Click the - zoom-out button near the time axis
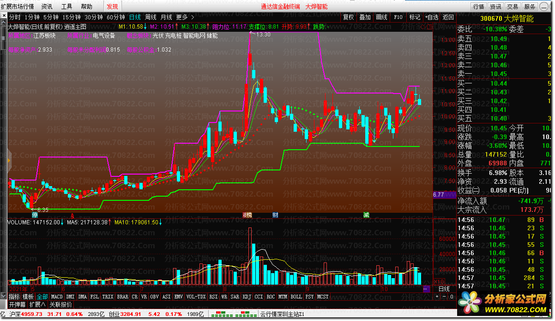The height and width of the screenshot is (321, 555). [x=444, y=297]
